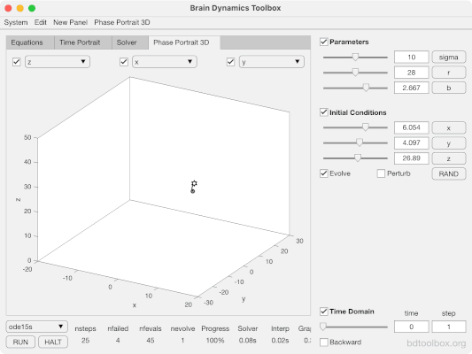The width and height of the screenshot is (472, 354).
Task: Click the HALT button
Action: click(53, 342)
